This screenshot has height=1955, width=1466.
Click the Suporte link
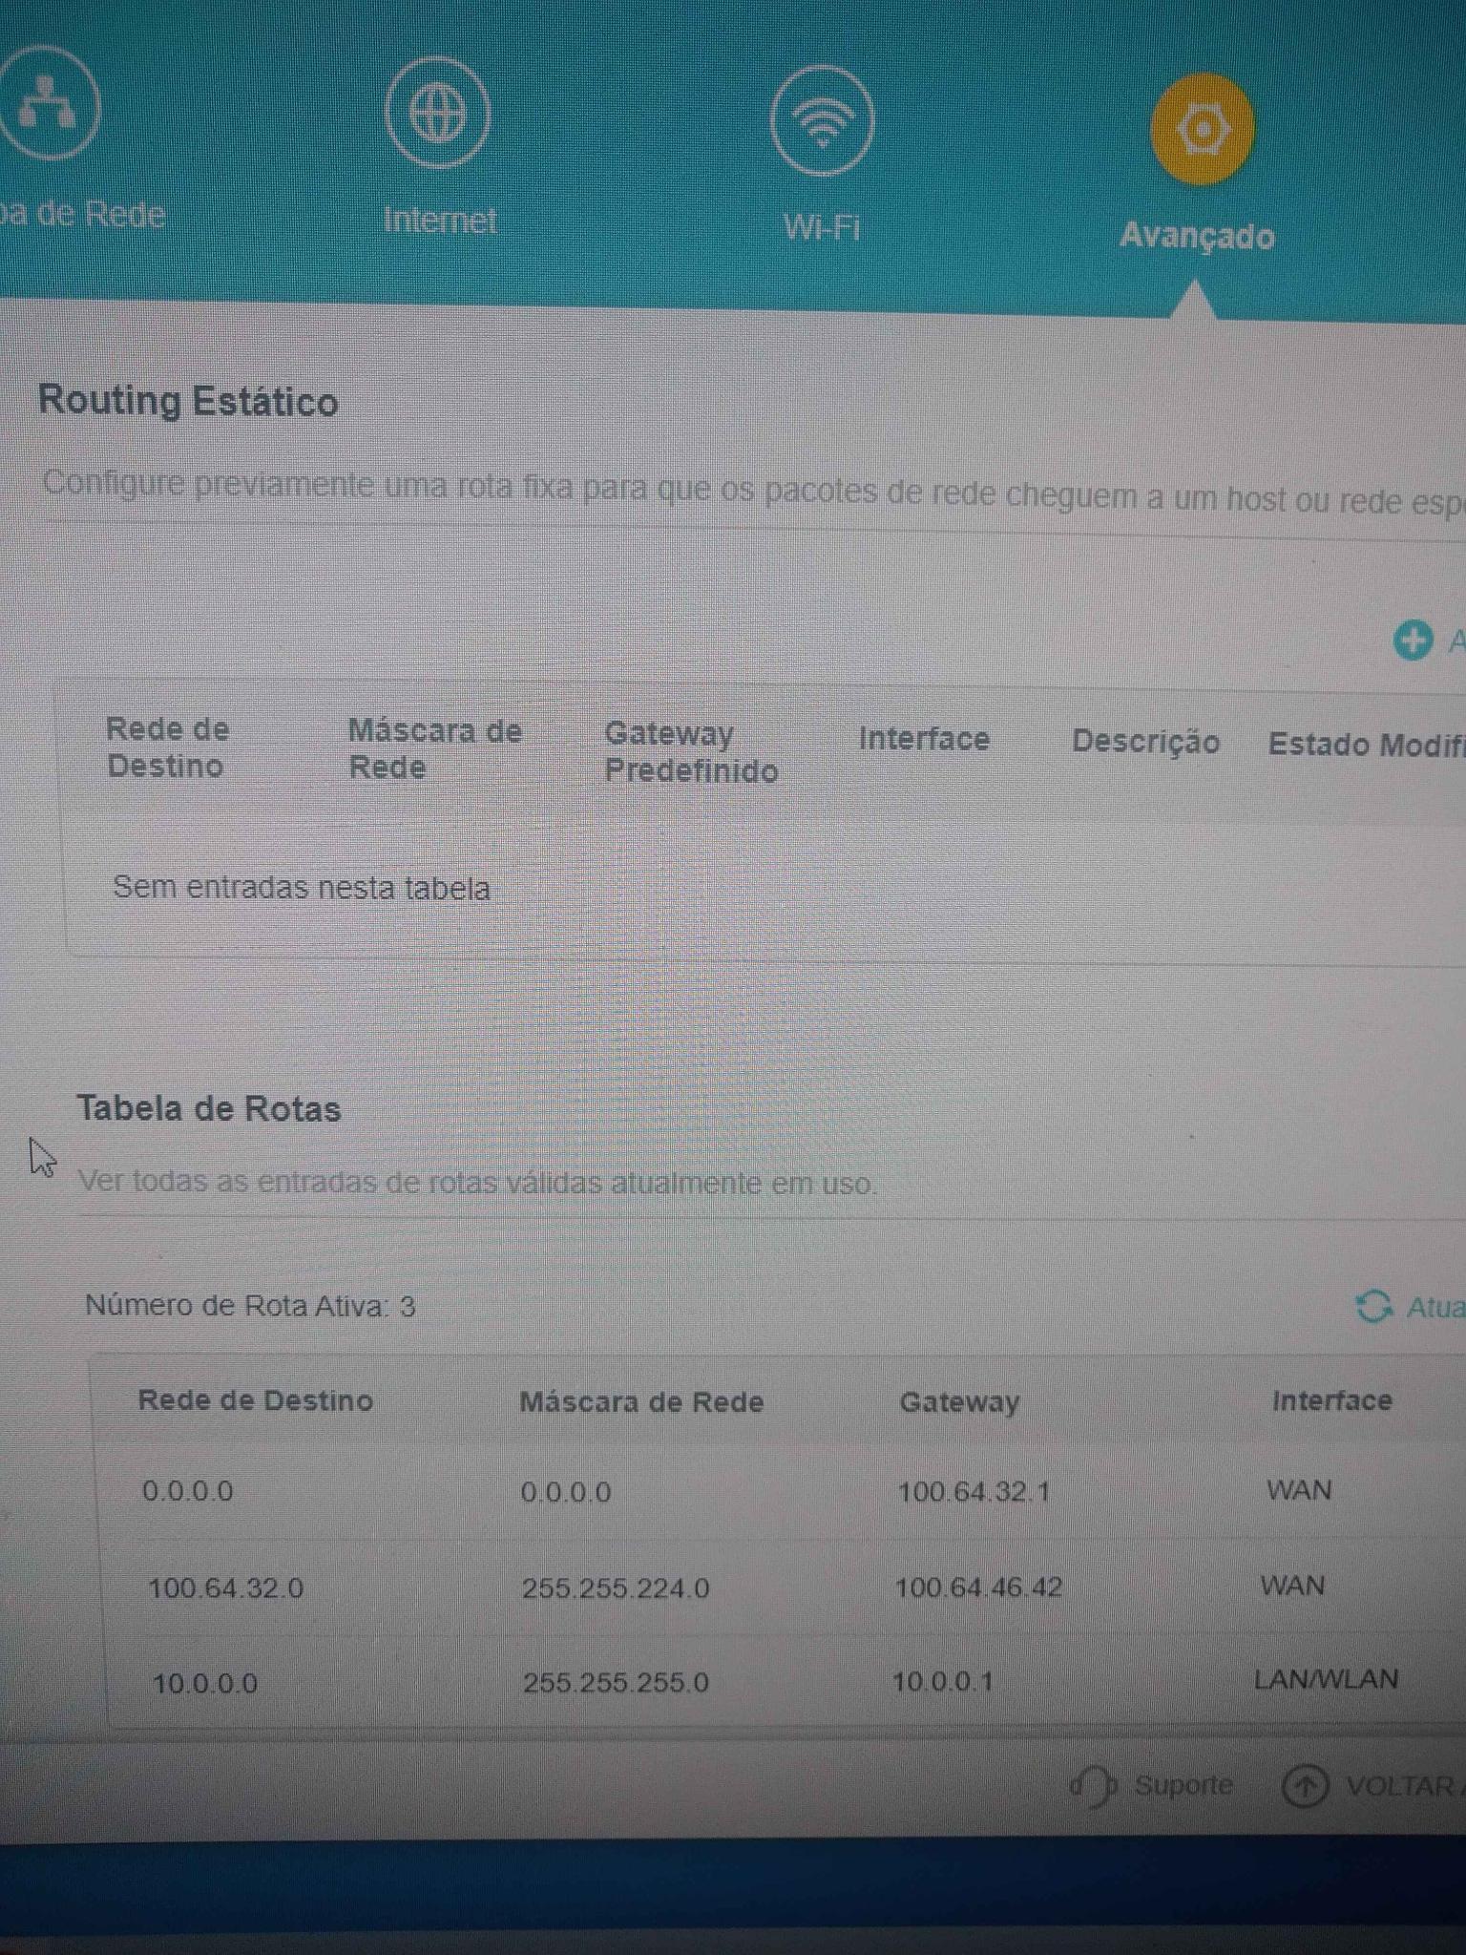point(1183,1785)
